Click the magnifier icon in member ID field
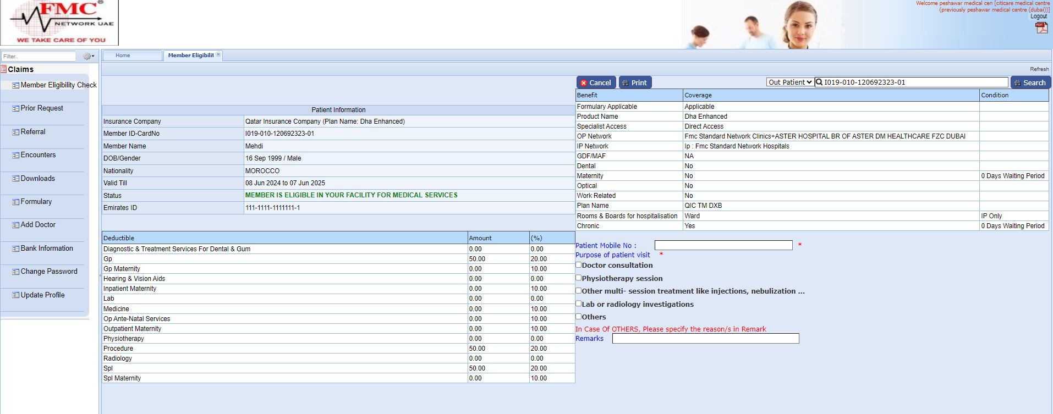1053x414 pixels. 819,82
